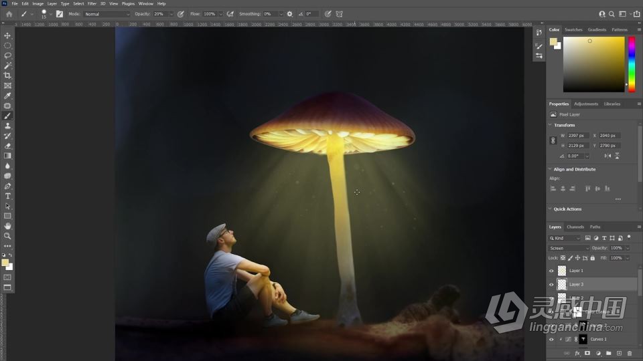Viewport: 643px width, 361px height.
Task: Select the Rectangle shape tool
Action: pyautogui.click(x=7, y=216)
